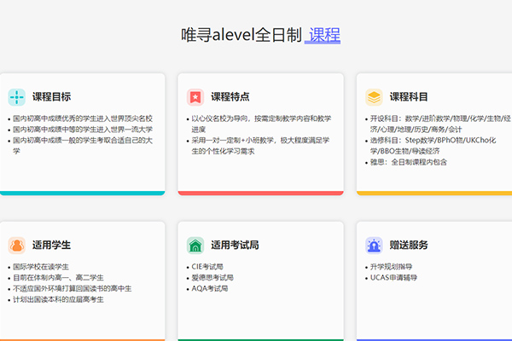Image resolution: width=512 pixels, height=341 pixels.
Task: Select the 课程目标 card heading
Action: [x=51, y=97]
